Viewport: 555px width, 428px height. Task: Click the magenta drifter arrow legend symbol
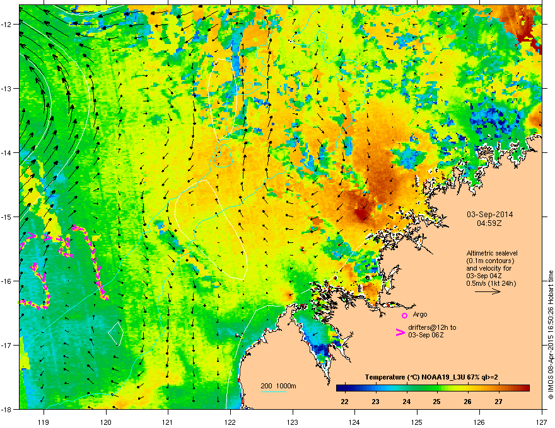coord(400,332)
